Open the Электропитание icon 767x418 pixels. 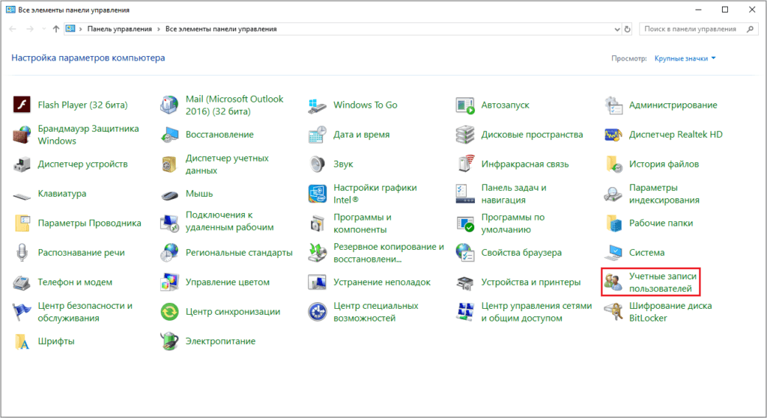click(x=170, y=341)
